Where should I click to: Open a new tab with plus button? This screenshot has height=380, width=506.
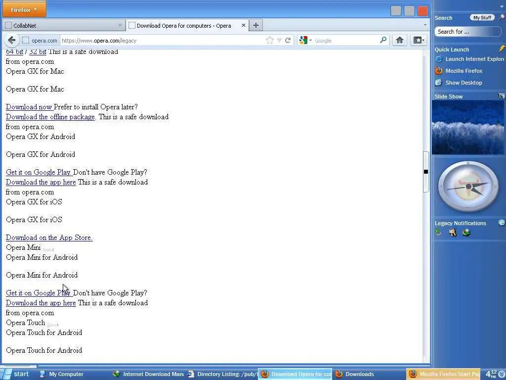pyautogui.click(x=255, y=25)
